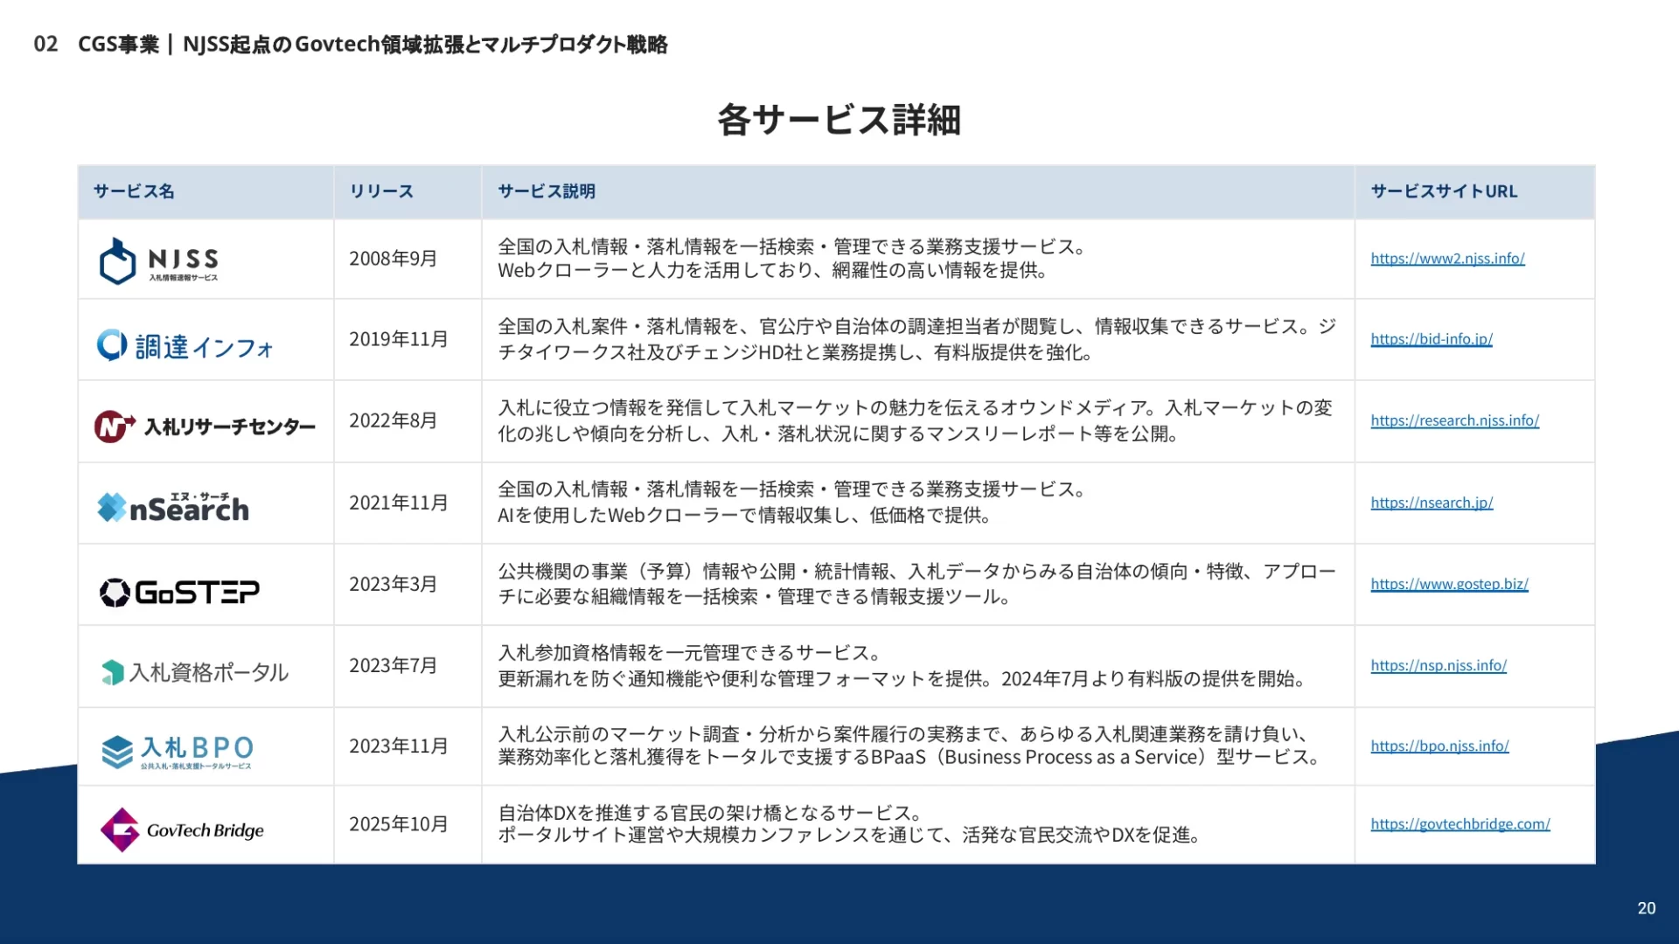Open the research.njss.info link

pyautogui.click(x=1454, y=420)
